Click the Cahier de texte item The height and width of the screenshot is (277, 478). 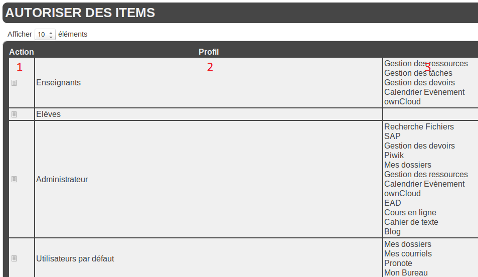coord(411,222)
